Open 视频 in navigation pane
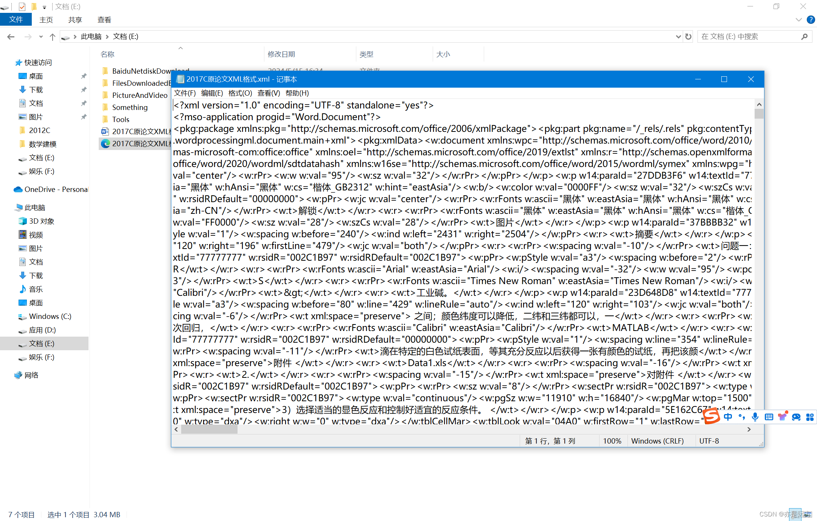Screen dimensions: 817x521 [36, 235]
